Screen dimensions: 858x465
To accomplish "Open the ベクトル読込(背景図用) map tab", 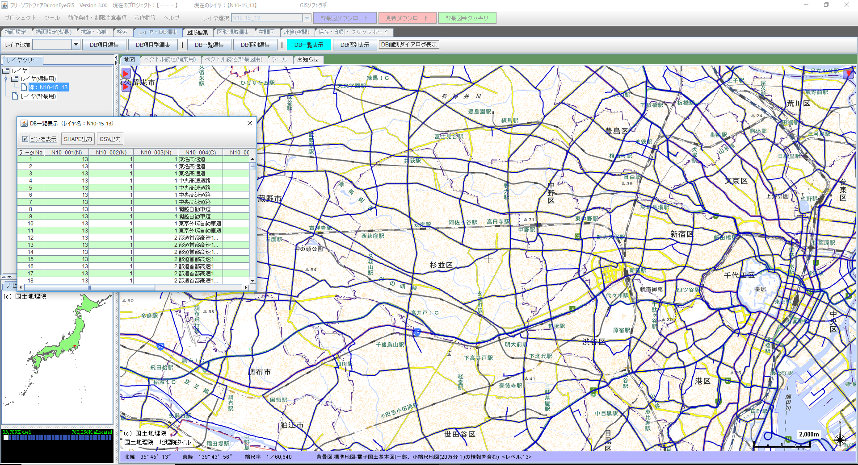I will (234, 59).
